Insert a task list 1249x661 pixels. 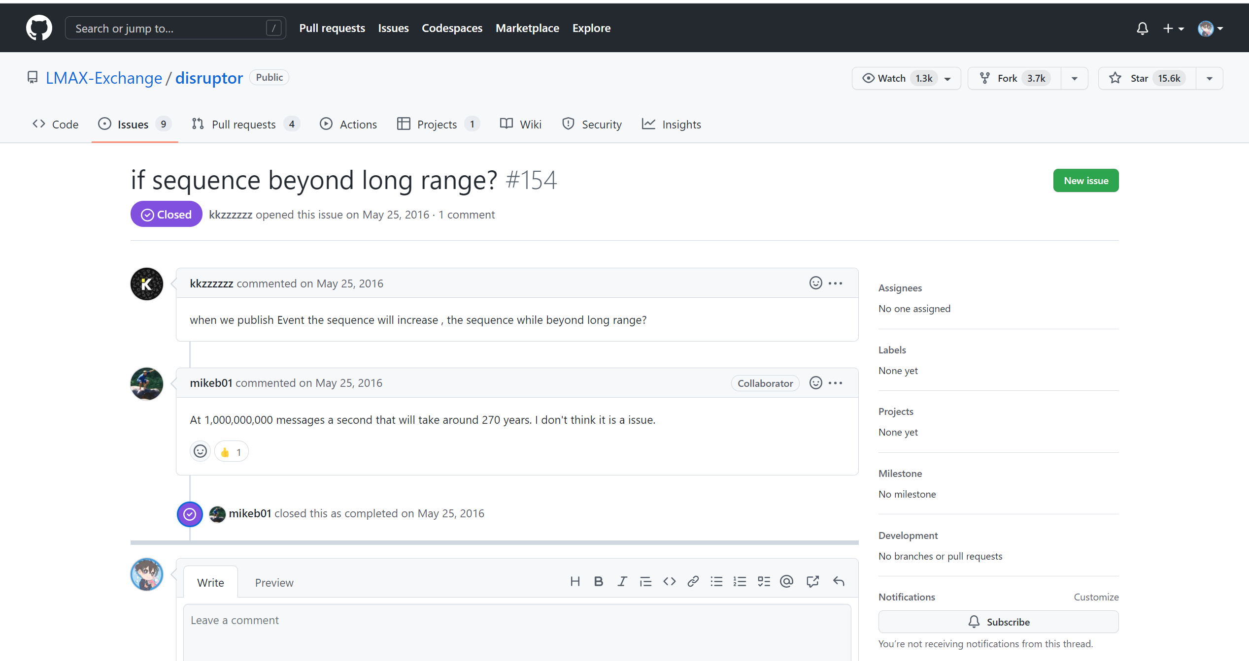point(764,582)
